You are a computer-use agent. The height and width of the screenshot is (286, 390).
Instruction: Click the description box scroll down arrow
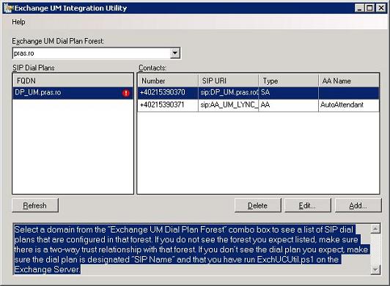coord(375,269)
